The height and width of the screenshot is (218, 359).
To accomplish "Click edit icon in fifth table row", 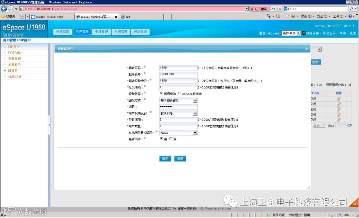I will coord(339,120).
